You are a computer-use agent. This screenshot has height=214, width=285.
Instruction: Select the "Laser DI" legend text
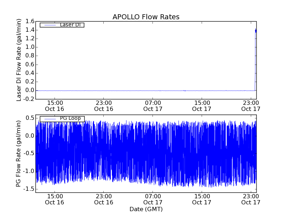tap(70, 25)
